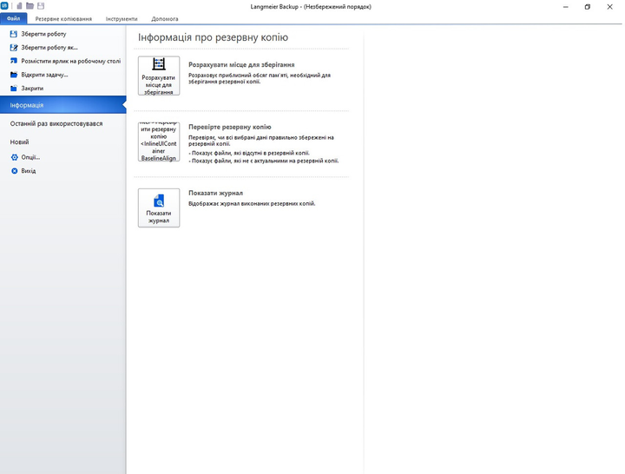The width and height of the screenshot is (625, 474).
Task: Click the Відкрити задачу... folder icon
Action: [x=14, y=75]
